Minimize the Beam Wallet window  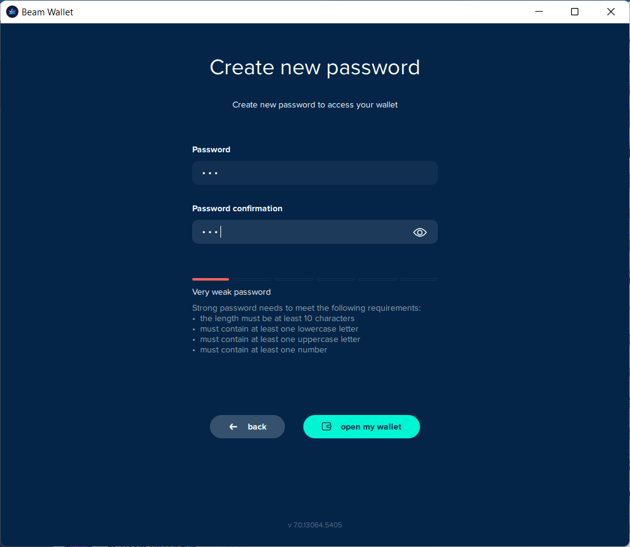point(539,12)
